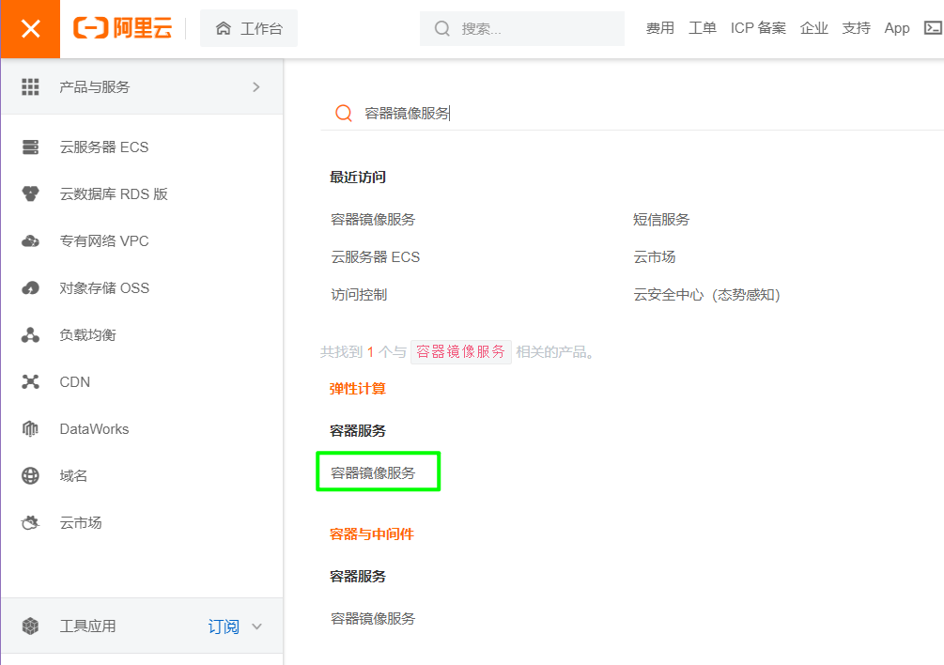Open 短信服务 under 最近访问
This screenshot has width=944, height=665.
(x=661, y=220)
